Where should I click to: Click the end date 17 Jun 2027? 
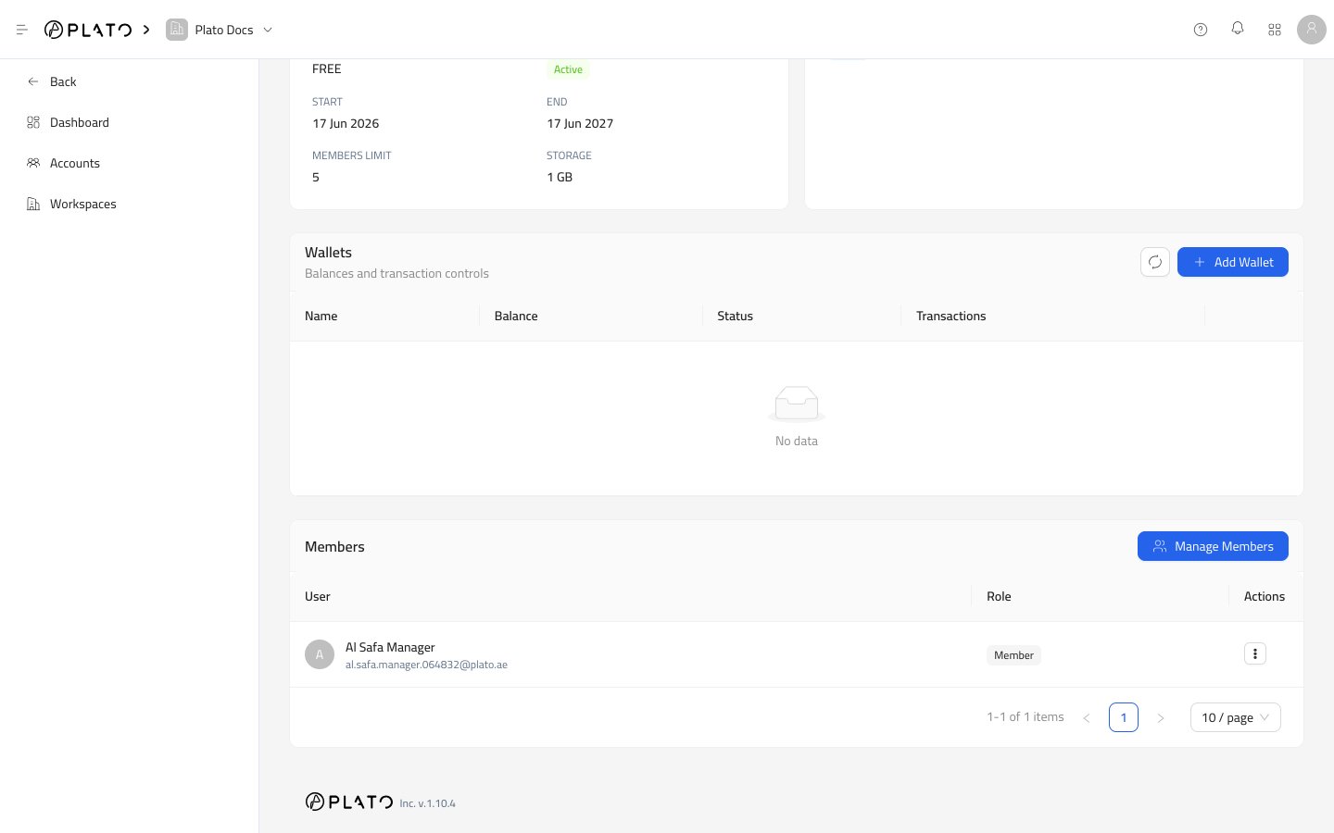pyautogui.click(x=580, y=123)
